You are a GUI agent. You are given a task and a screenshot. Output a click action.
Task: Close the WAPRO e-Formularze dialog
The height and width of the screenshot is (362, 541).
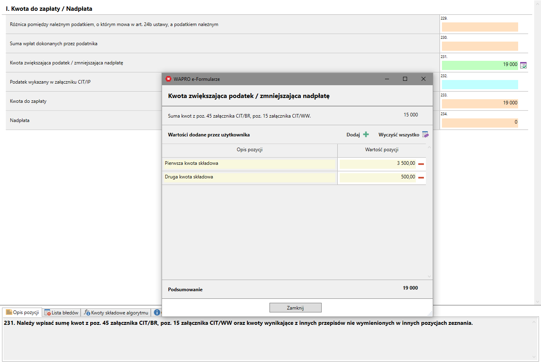(x=423, y=79)
